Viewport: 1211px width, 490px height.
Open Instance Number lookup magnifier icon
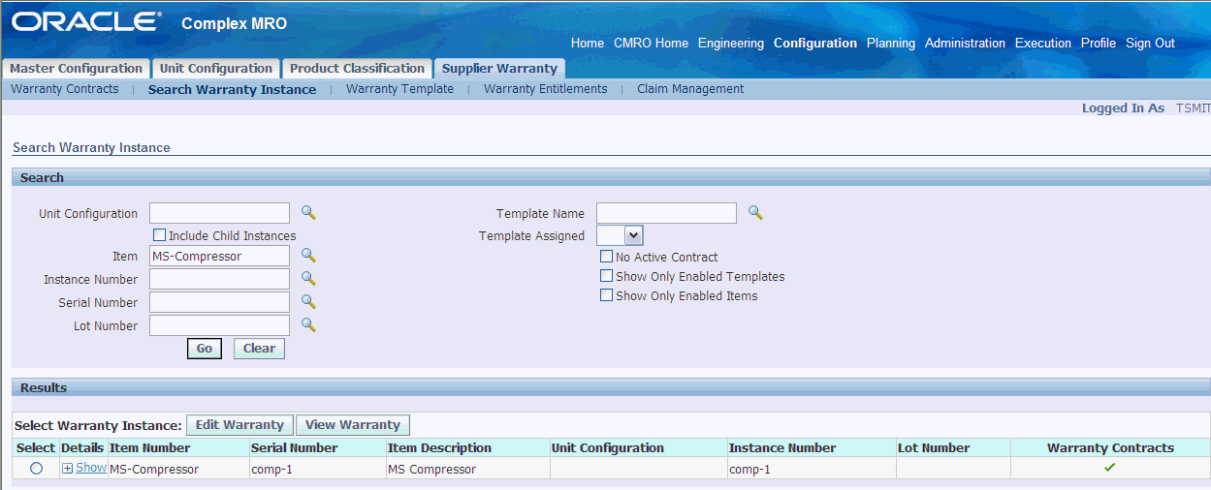308,279
